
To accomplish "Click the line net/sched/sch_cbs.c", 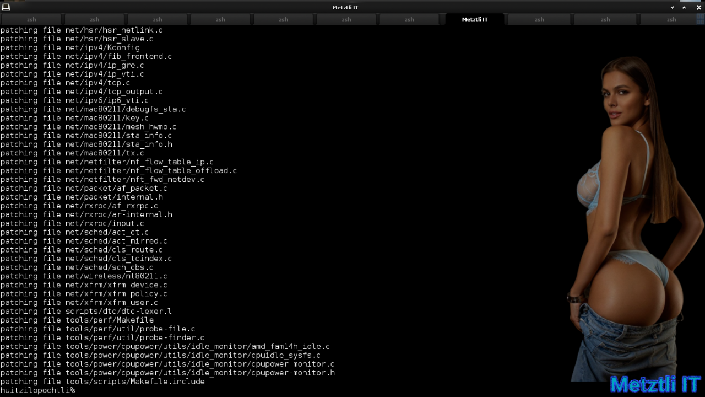I will pos(77,268).
